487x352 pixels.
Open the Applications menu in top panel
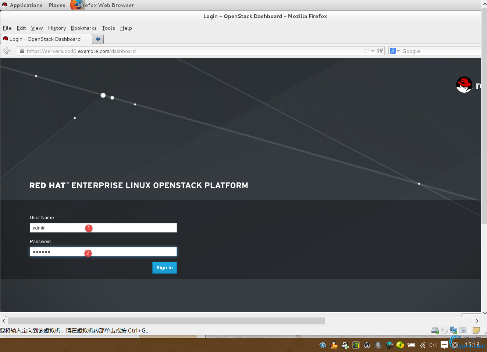[x=26, y=5]
